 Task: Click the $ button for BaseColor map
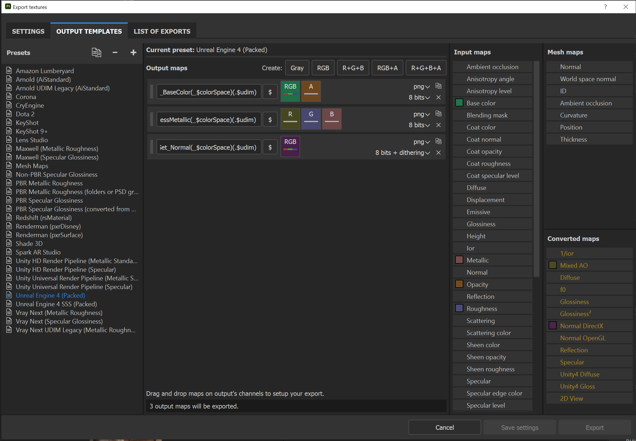[x=270, y=92]
